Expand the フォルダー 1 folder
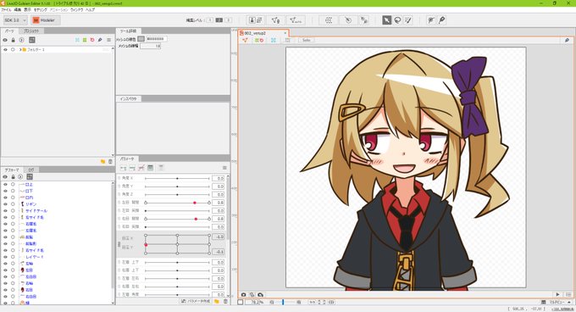 pyautogui.click(x=20, y=49)
